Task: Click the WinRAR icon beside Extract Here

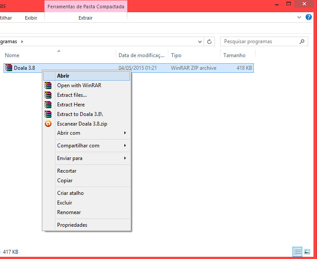Action: [x=48, y=105]
